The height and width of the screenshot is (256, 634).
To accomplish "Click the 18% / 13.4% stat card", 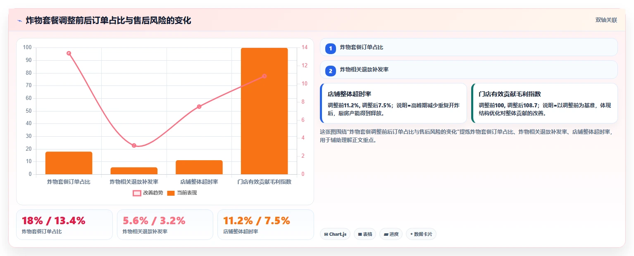I will (x=64, y=225).
